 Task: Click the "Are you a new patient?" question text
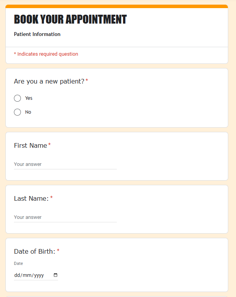49,81
